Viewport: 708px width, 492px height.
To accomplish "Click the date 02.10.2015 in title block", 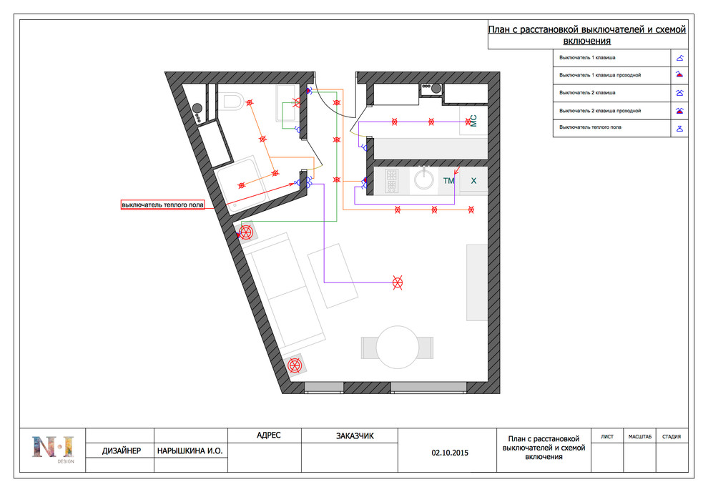I will (449, 452).
